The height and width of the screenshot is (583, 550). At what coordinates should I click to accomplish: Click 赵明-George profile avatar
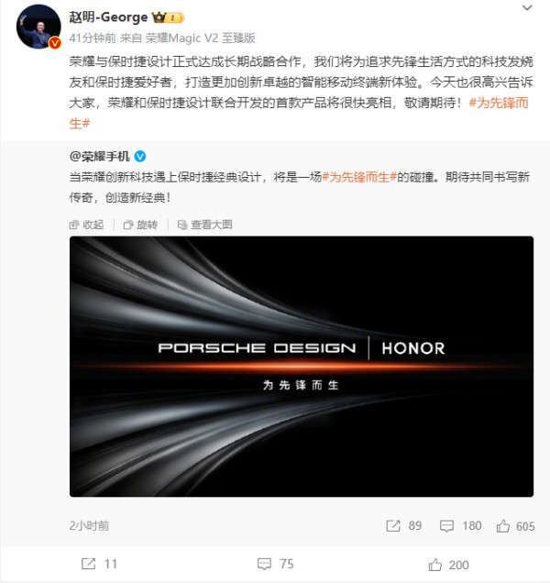click(38, 27)
